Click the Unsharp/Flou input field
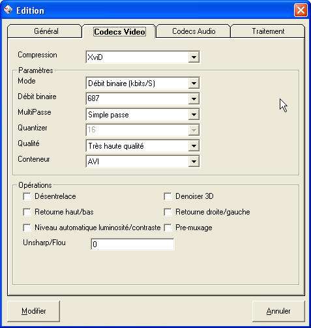The image size is (311, 328). click(x=132, y=245)
